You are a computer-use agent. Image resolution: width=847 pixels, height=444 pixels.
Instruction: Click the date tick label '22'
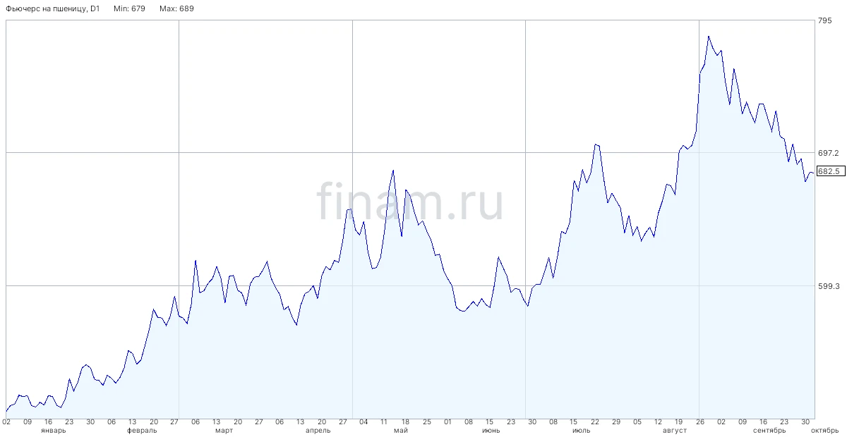pos(595,422)
